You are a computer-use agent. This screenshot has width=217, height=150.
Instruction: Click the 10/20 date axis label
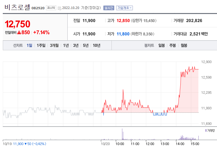(105, 144)
